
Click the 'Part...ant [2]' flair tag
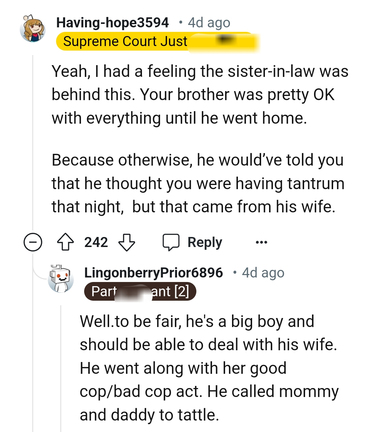(x=140, y=291)
